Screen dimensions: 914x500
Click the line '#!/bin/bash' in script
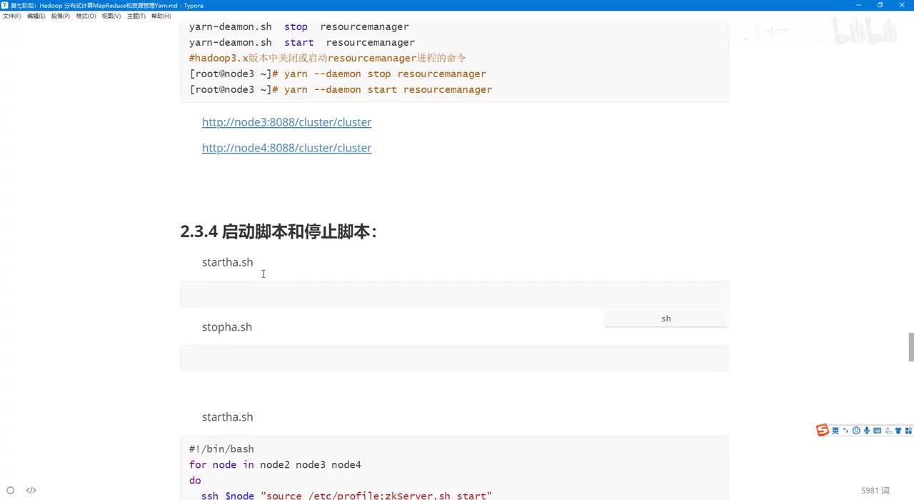[x=221, y=449]
